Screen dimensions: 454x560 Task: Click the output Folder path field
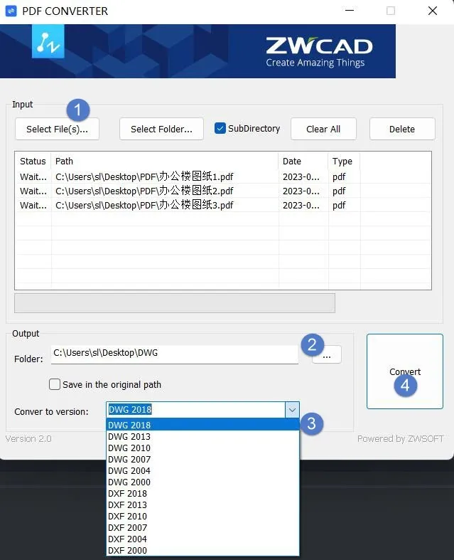click(175, 354)
